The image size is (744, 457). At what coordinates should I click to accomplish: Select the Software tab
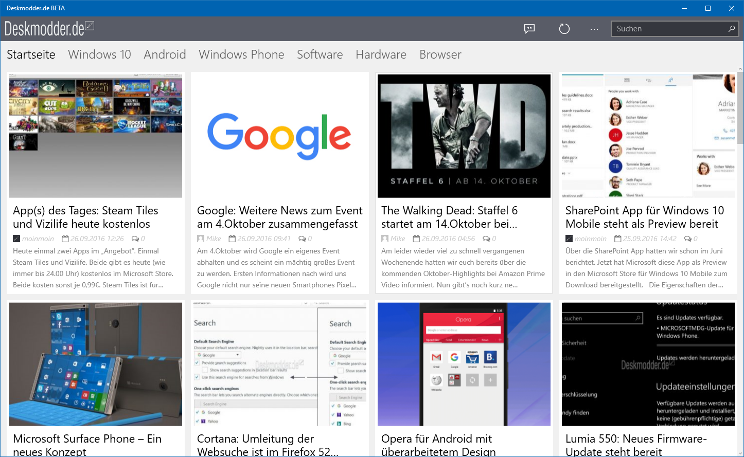(320, 54)
